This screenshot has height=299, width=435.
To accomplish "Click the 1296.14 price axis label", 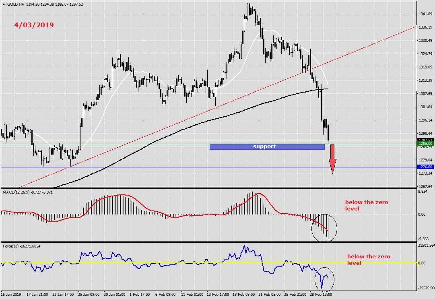I will click(x=426, y=120).
